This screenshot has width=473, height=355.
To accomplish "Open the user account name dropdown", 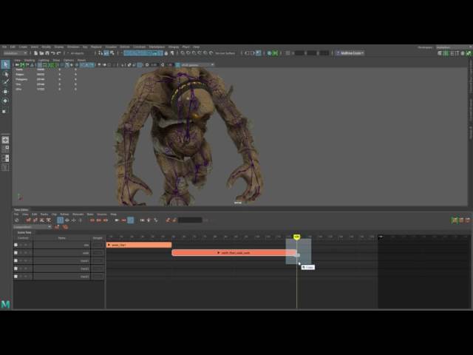I will (350, 53).
